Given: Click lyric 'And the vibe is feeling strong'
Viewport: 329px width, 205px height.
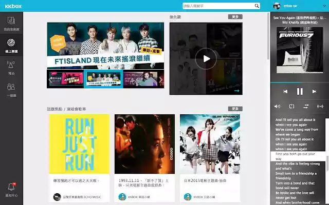Looking at the screenshot, I should 298,164.
